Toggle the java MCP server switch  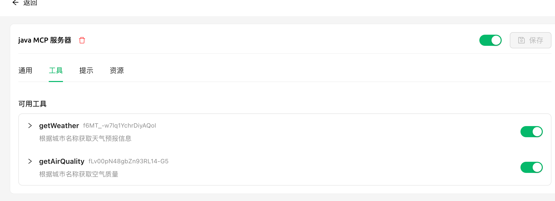490,40
